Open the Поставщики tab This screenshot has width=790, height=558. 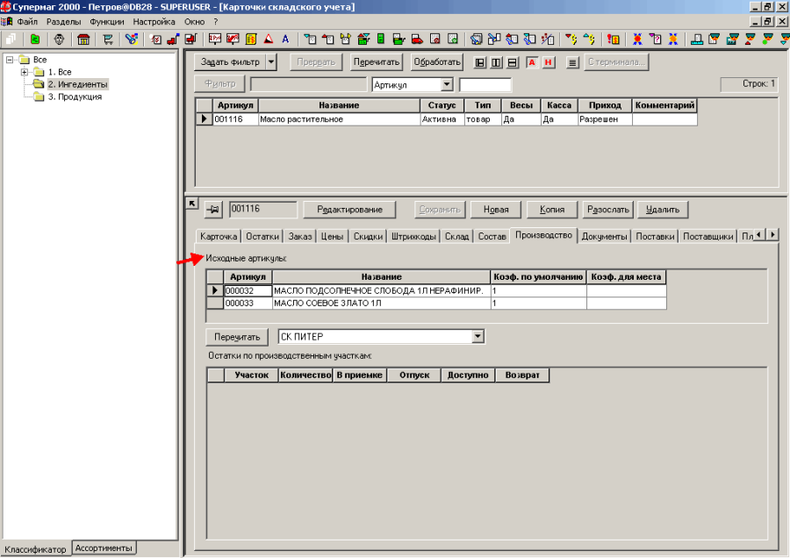707,236
